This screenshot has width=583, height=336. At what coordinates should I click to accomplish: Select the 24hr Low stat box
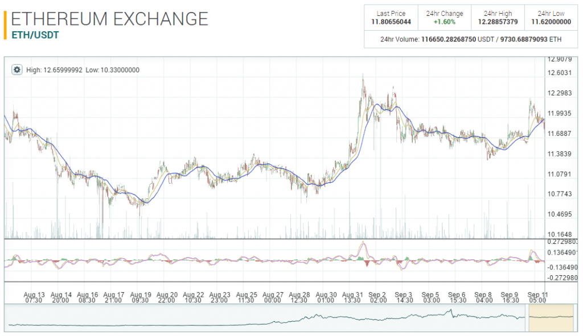(552, 18)
